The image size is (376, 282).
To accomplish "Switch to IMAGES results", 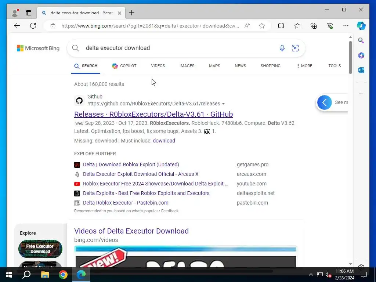I will [187, 66].
